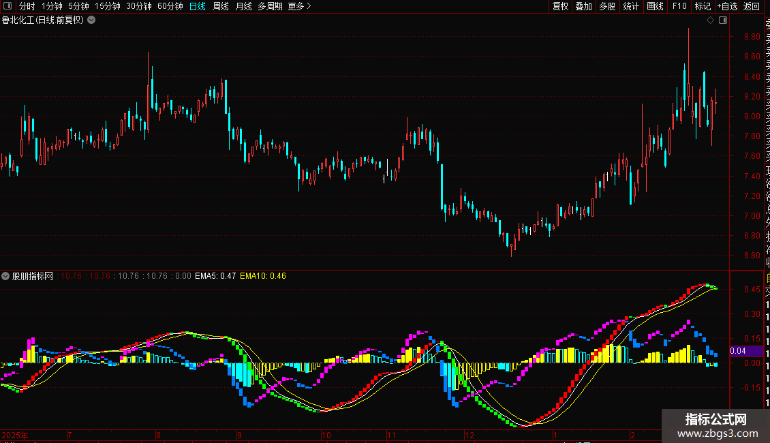Open the 叠加 overlay option
Image resolution: width=770 pixels, height=443 pixels.
583,6
